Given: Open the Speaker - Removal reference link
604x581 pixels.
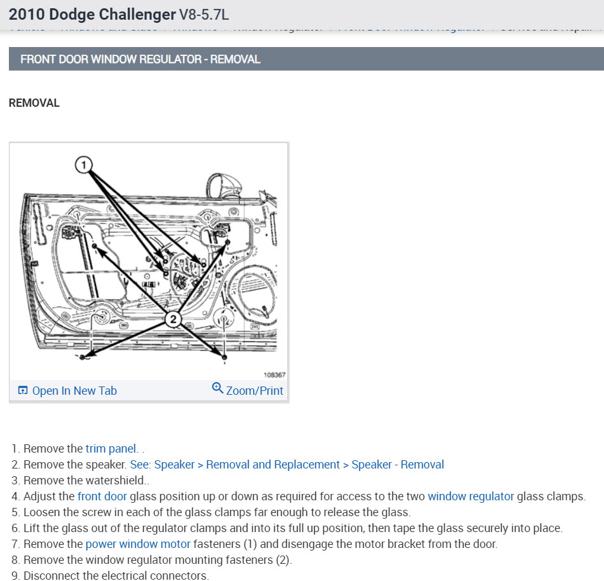Looking at the screenshot, I should (287, 464).
